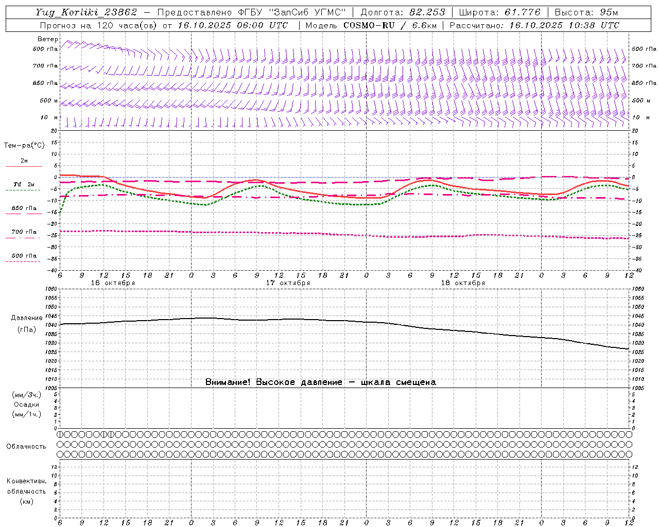
Task: Click the black pressure curve line
Action: (344, 321)
